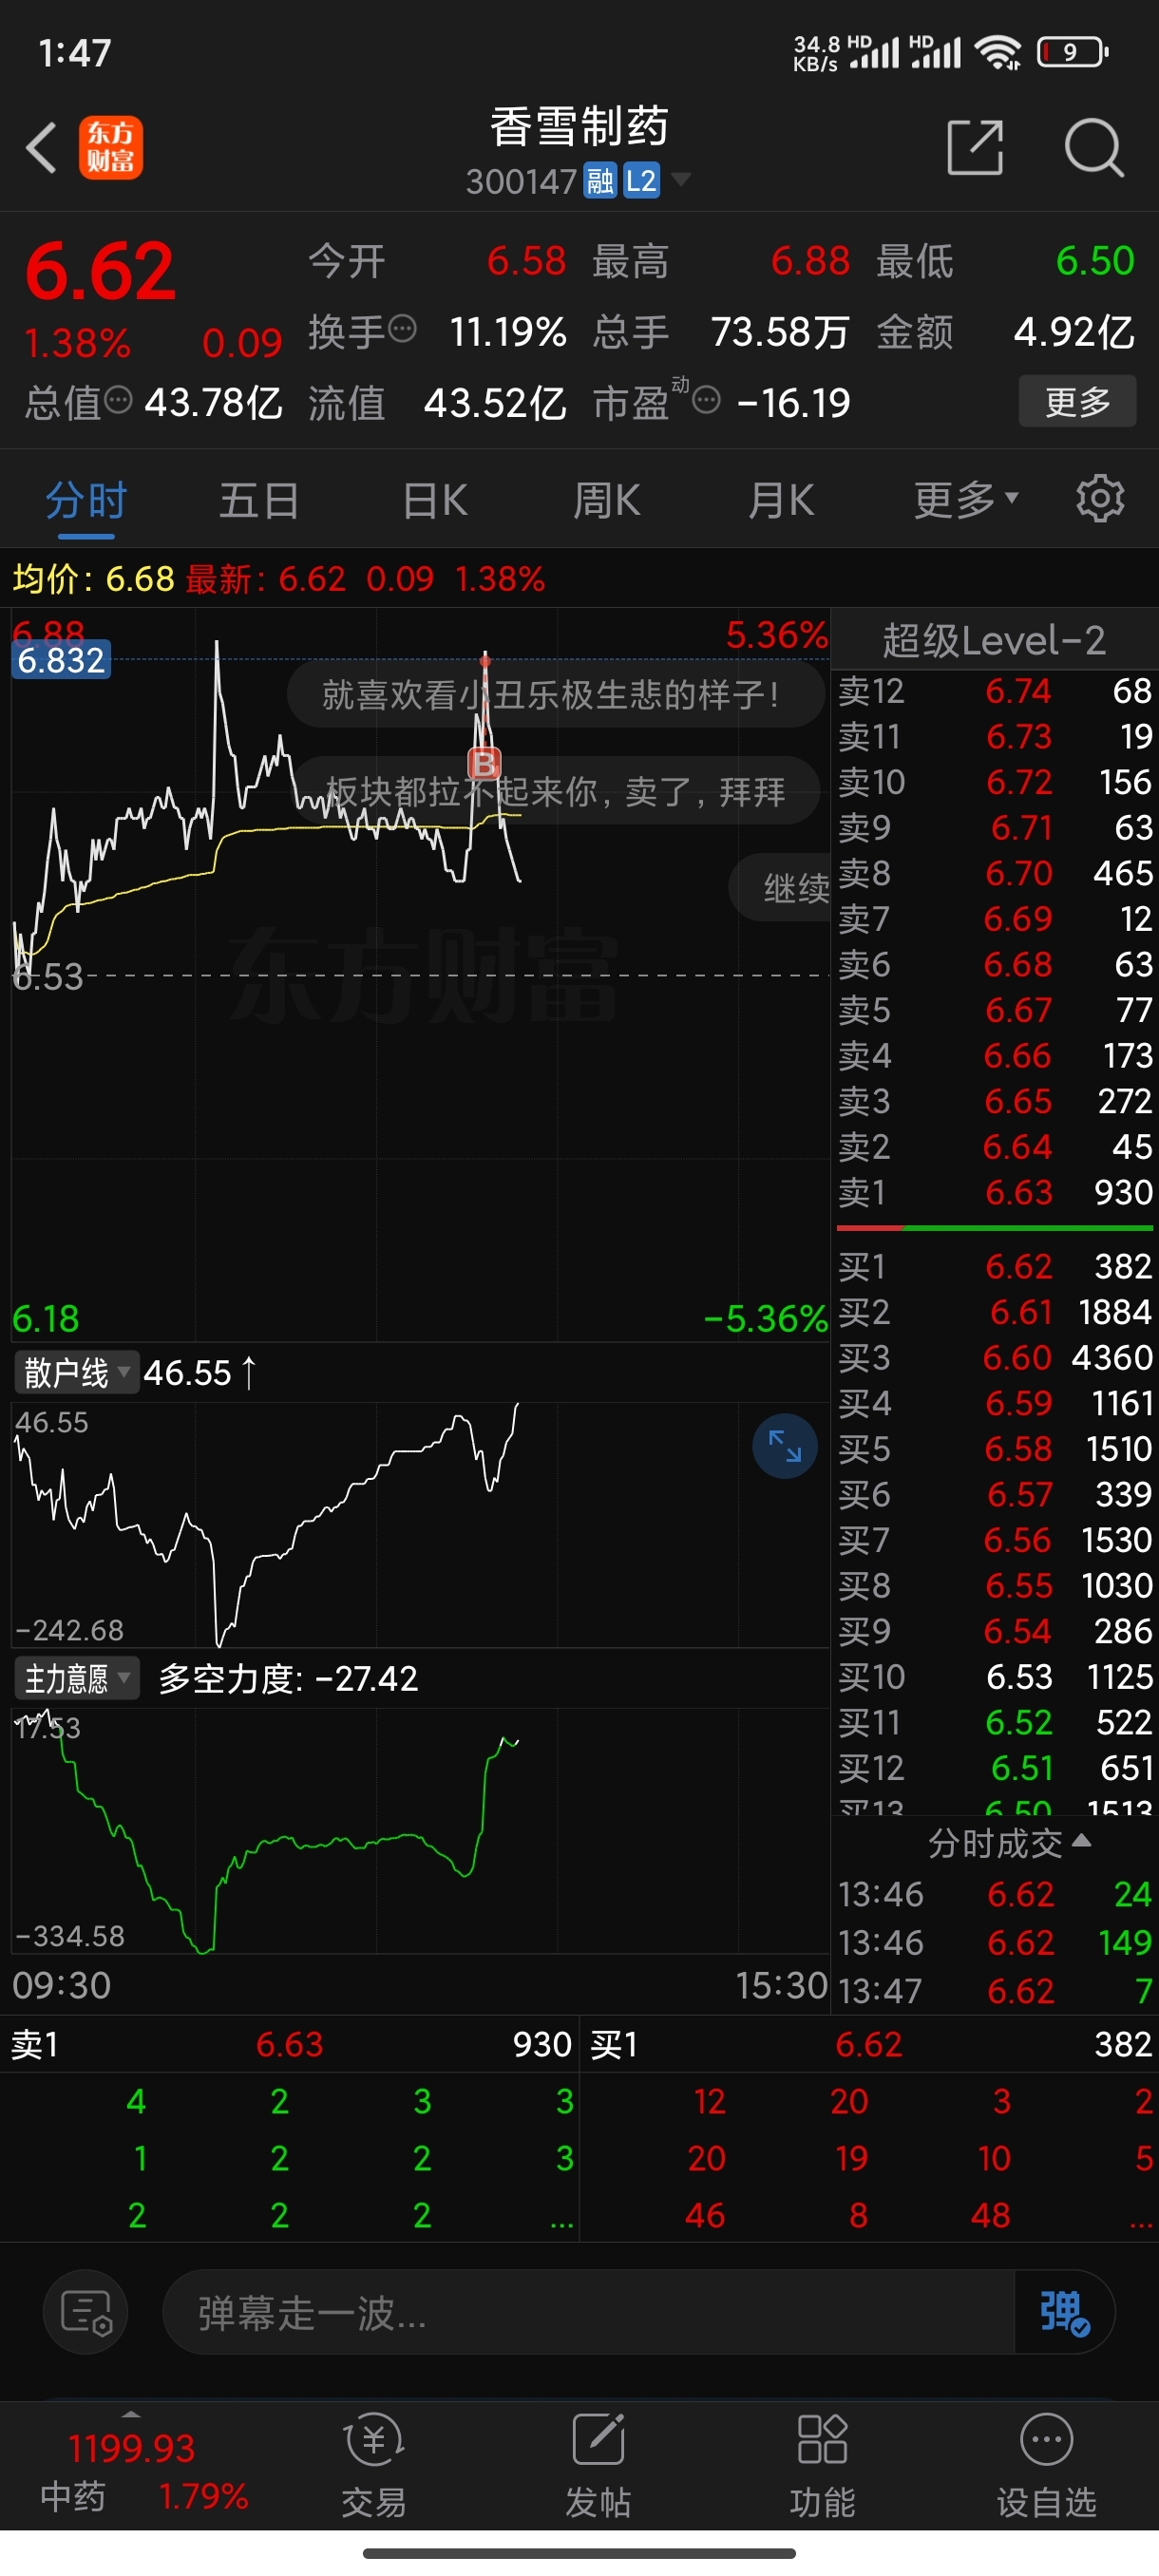Open 更多 chart period dropdown

coord(965,499)
